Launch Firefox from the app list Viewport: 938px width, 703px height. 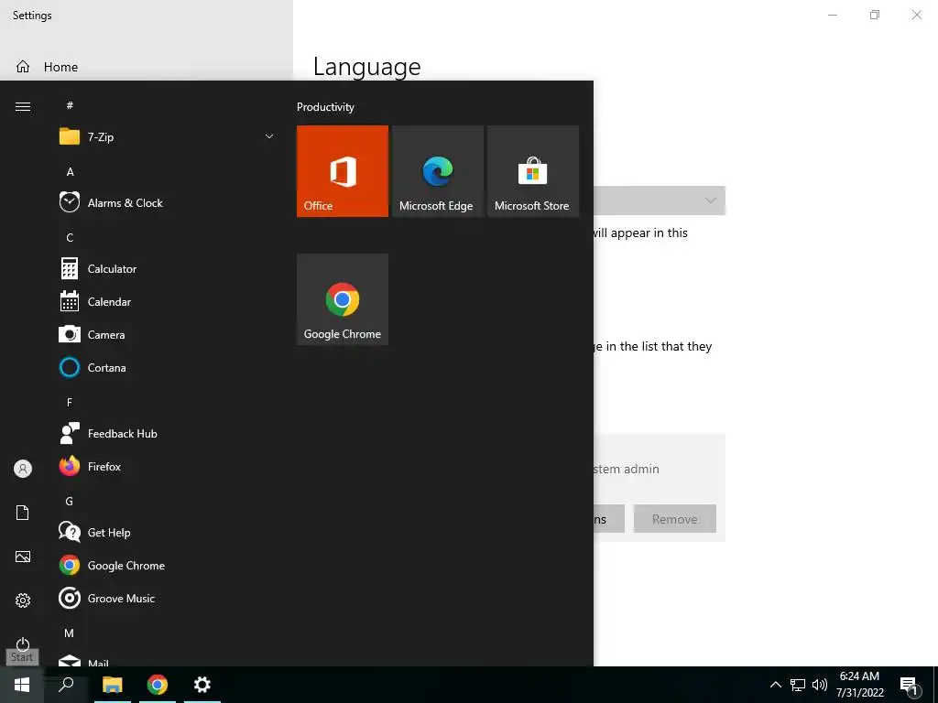click(x=167, y=466)
